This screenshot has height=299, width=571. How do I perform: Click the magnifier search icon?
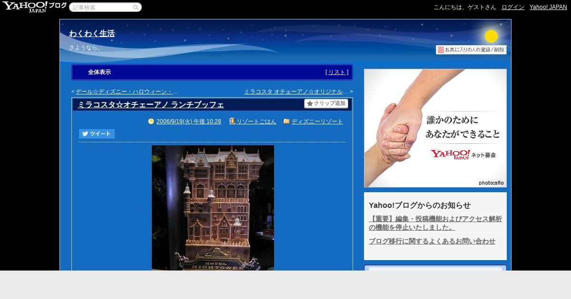[136, 7]
